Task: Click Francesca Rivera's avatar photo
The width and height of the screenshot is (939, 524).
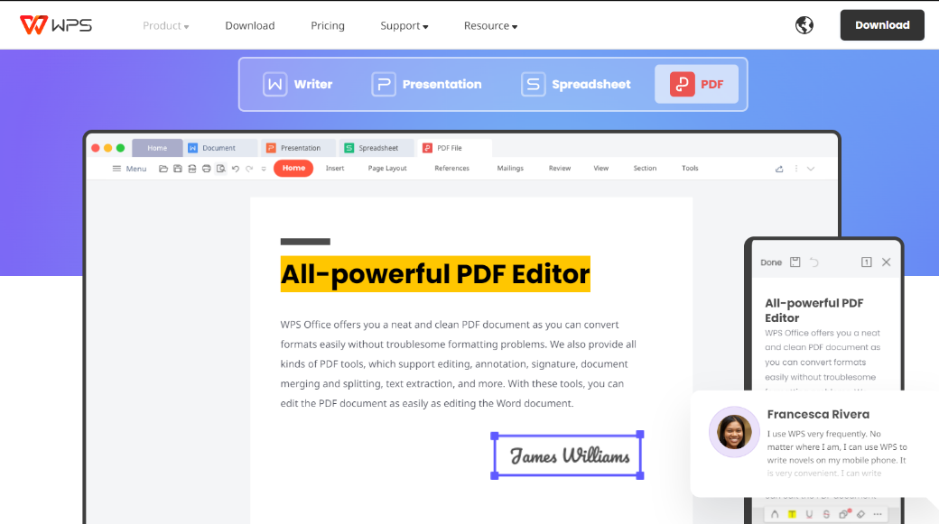Action: 734,432
